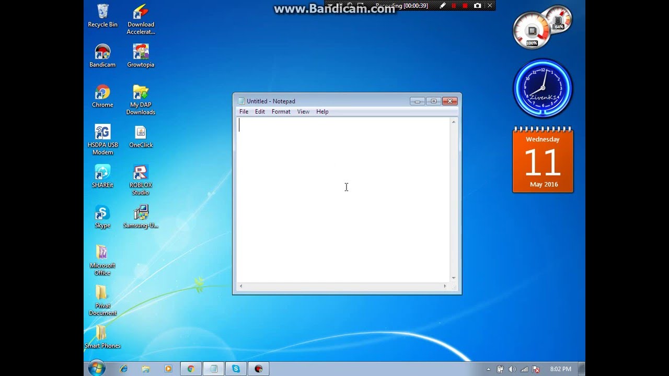Viewport: 669px width, 376px height.
Task: Select the Samsung-U... desktop icon
Action: tap(141, 217)
